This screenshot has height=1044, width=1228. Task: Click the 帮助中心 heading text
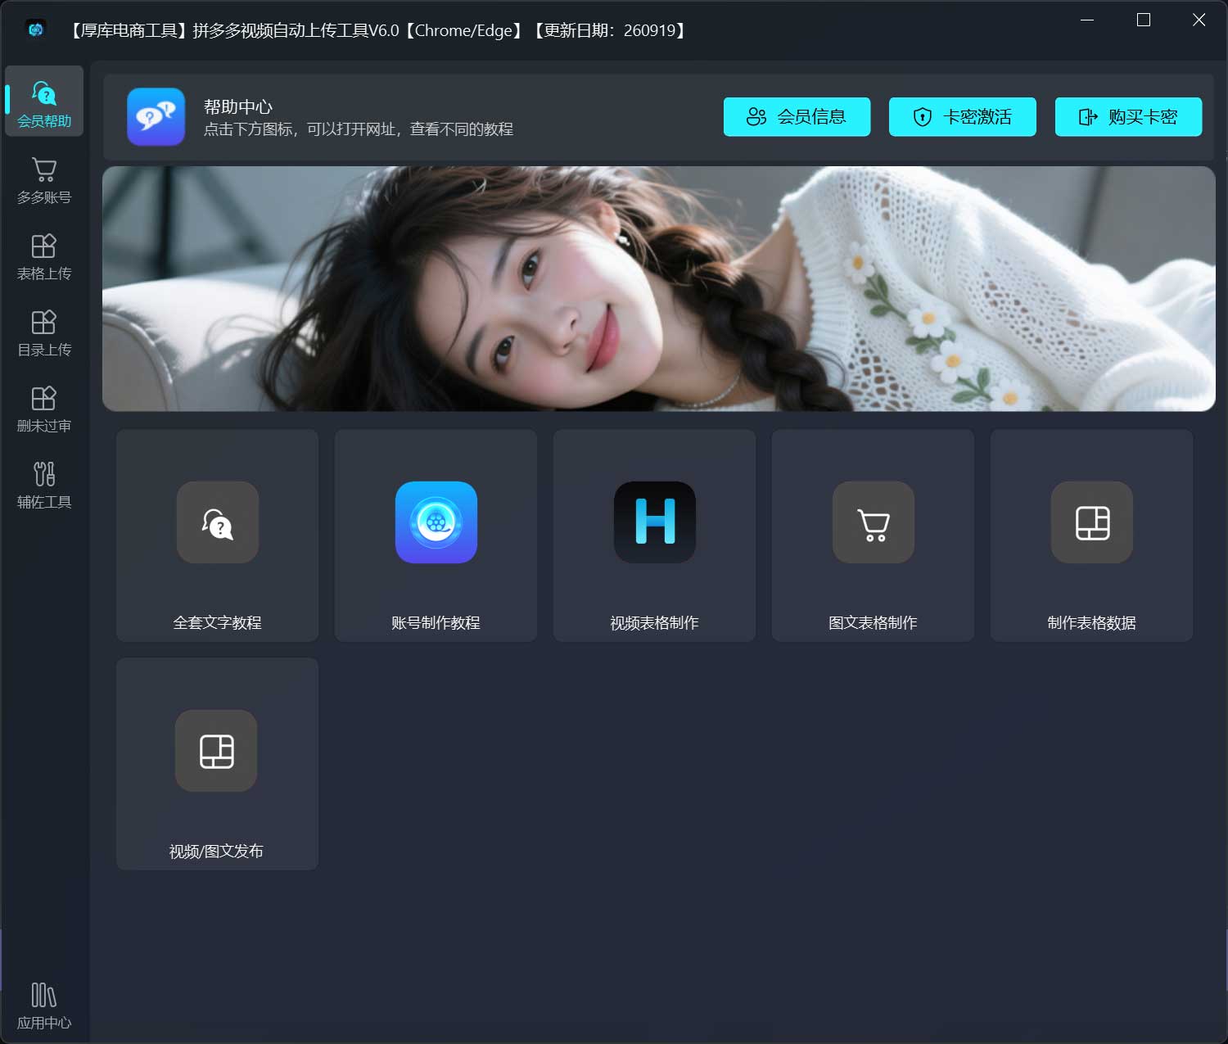point(238,106)
